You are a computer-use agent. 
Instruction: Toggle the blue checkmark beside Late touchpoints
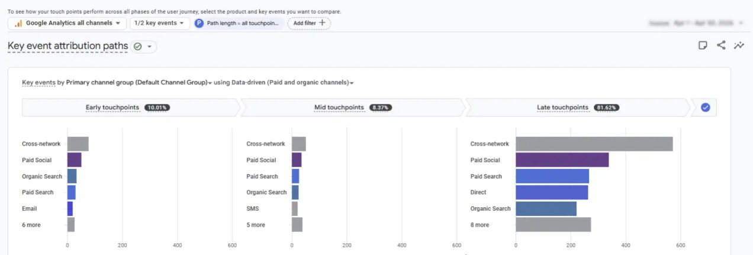pos(705,107)
